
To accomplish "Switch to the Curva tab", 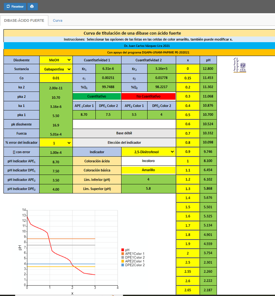I will coord(57,21).
